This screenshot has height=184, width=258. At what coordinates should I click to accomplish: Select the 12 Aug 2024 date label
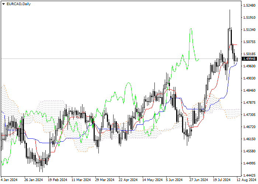tap(246, 180)
